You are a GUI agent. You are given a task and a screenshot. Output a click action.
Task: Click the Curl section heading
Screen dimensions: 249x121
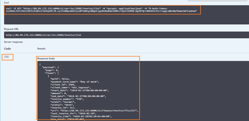click(x=7, y=3)
